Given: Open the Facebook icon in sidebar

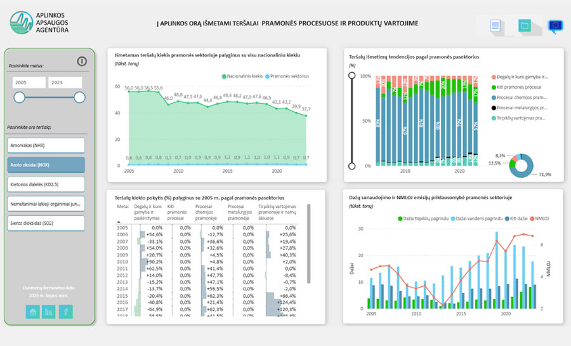Looking at the screenshot, I should 66,312.
